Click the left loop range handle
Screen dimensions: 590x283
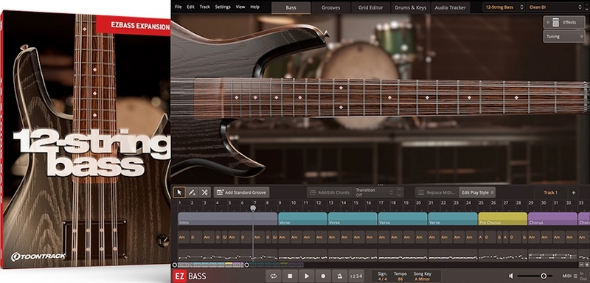[x=175, y=265]
